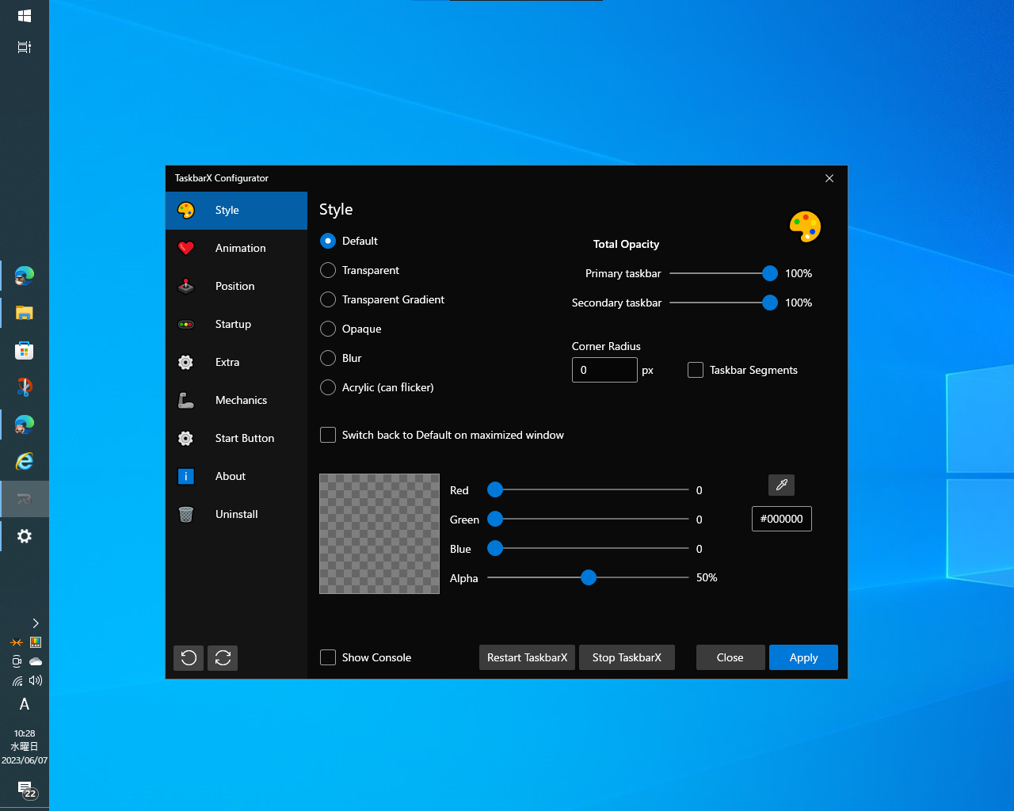Close the TaskbarX Configurator window

829,178
